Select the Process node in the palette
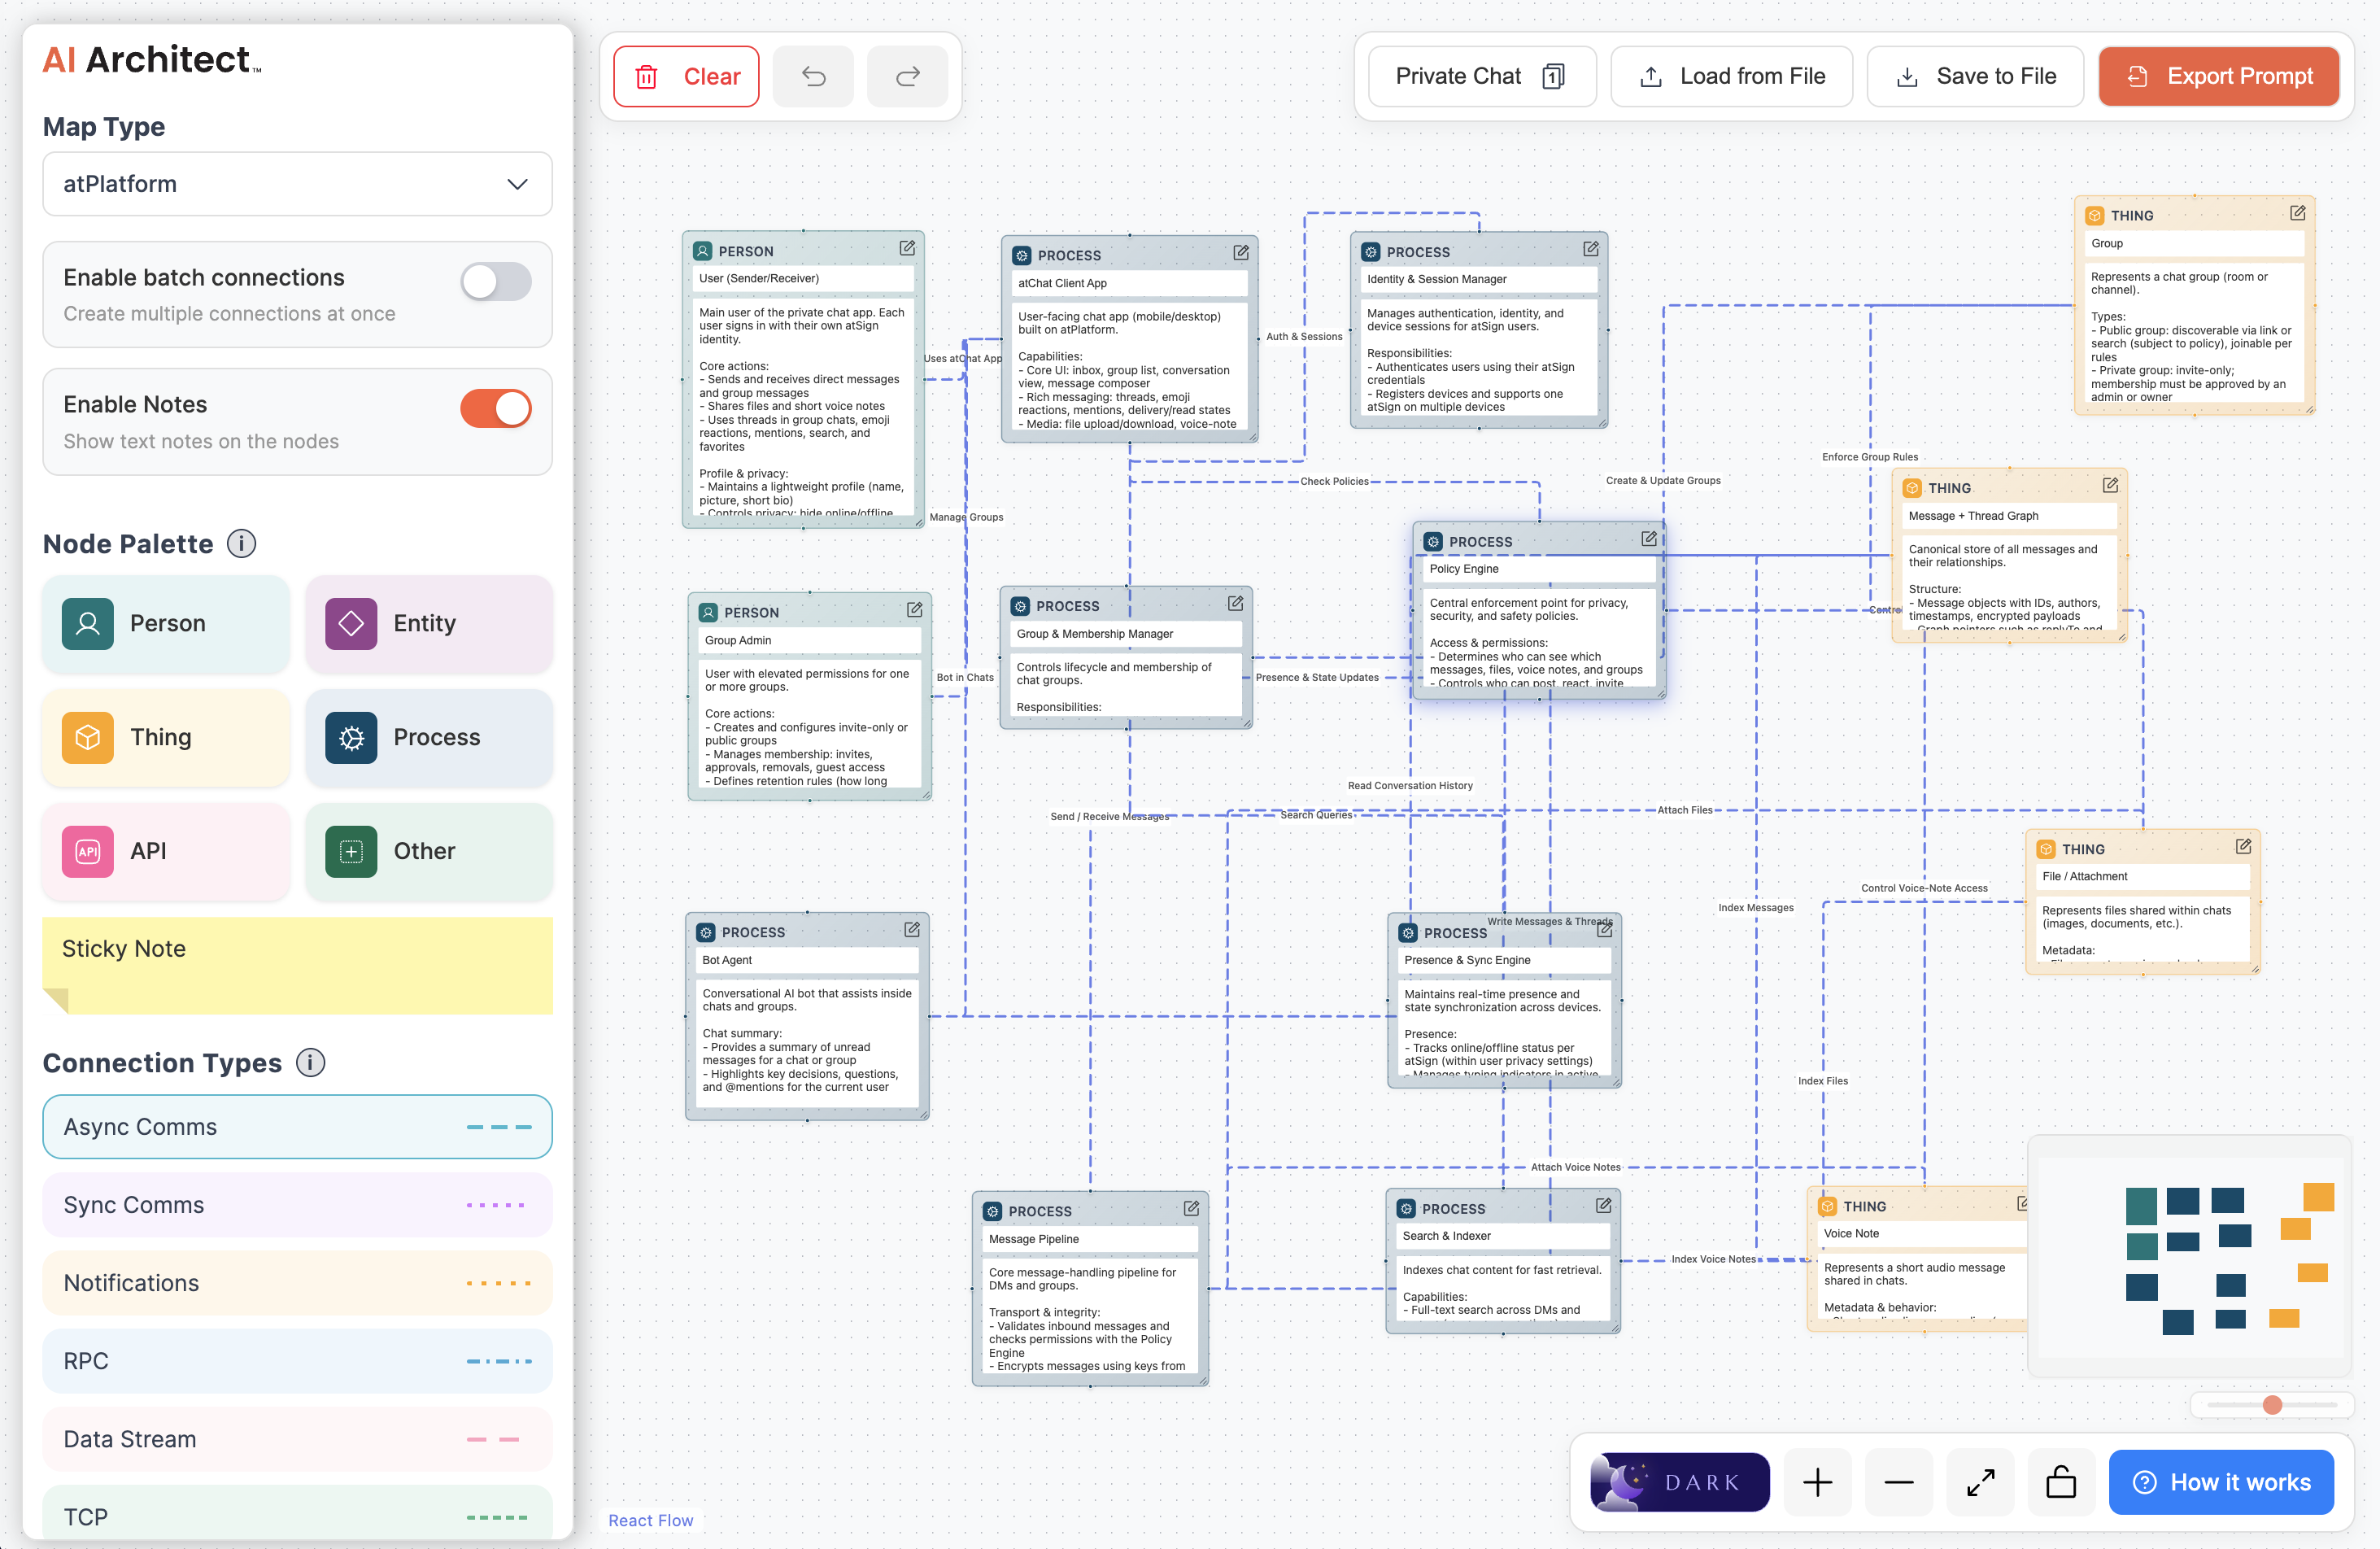Image resolution: width=2380 pixels, height=1549 pixels. tap(429, 737)
